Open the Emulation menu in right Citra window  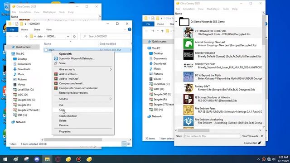pyautogui.click(x=188, y=9)
